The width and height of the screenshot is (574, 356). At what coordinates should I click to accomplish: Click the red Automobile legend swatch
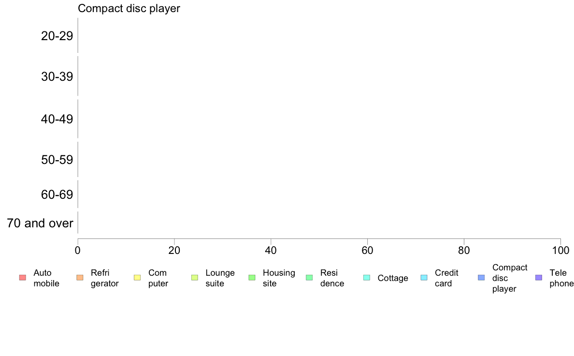point(23,278)
